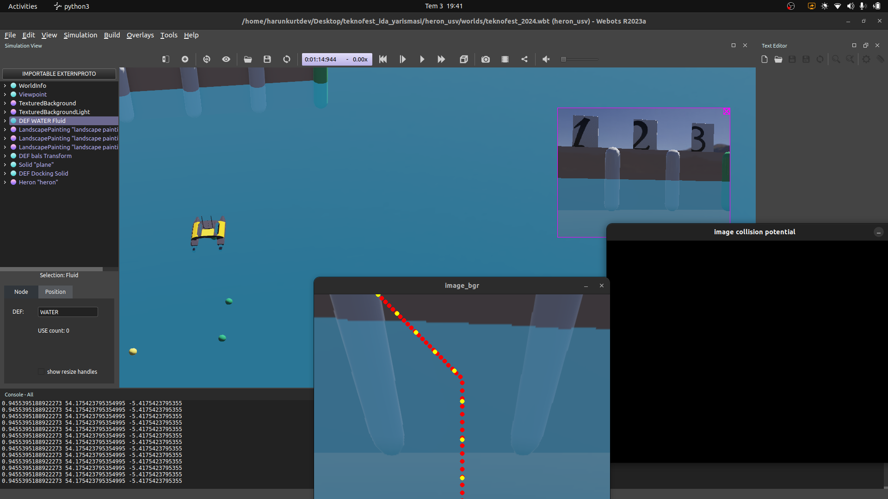888x499 pixels.
Task: Expand the WorldInfo node
Action: click(x=5, y=86)
